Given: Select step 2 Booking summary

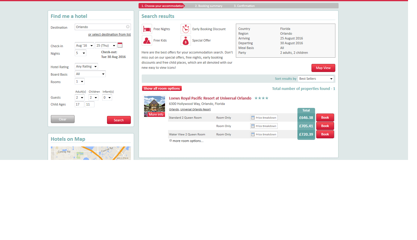Looking at the screenshot, I should 209,6.
